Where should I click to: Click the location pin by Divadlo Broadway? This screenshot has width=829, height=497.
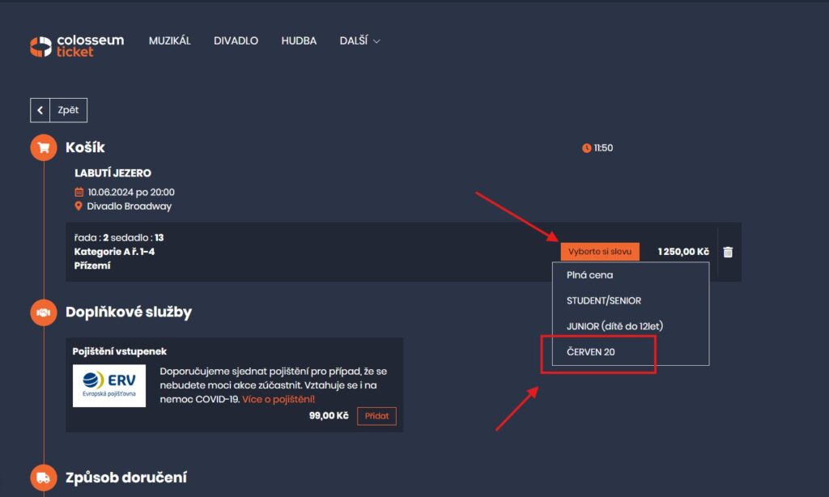pyautogui.click(x=79, y=206)
